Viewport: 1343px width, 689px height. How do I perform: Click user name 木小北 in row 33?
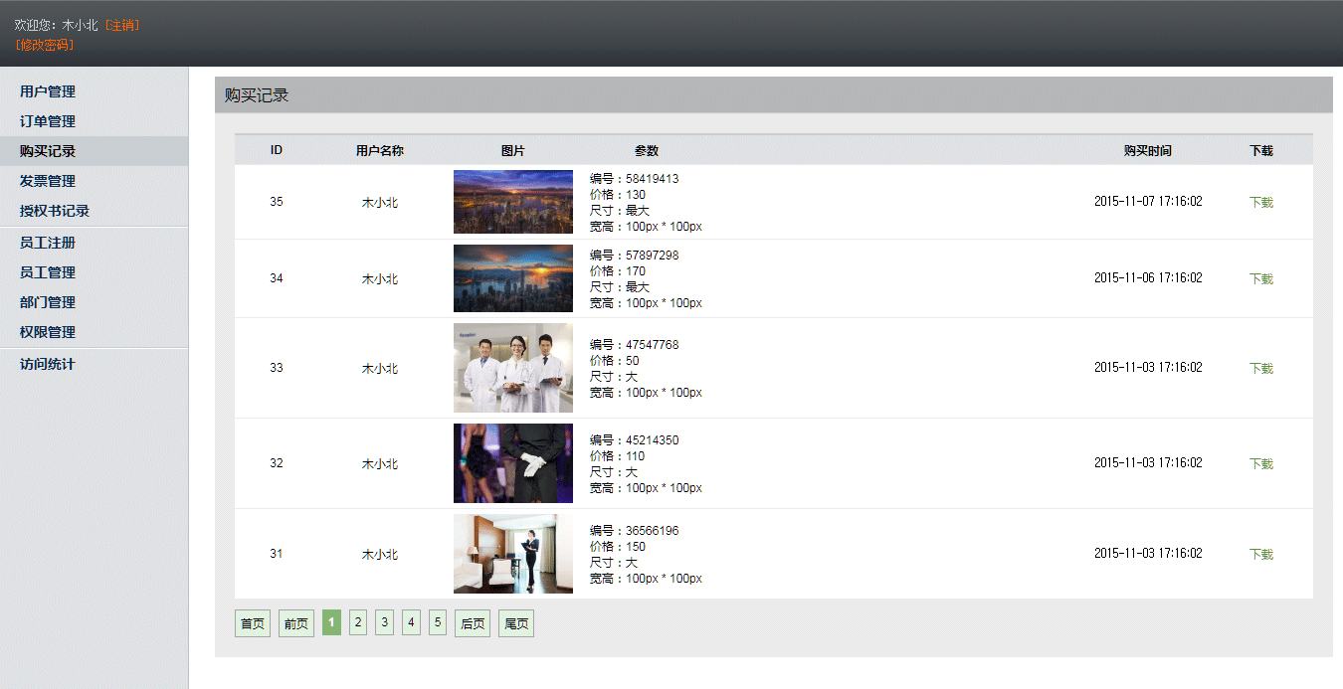tap(380, 368)
